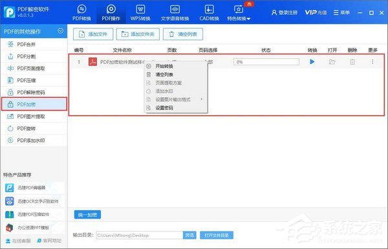The width and height of the screenshot is (388, 249).
Task: Click the app logo icon
Action: (10, 12)
